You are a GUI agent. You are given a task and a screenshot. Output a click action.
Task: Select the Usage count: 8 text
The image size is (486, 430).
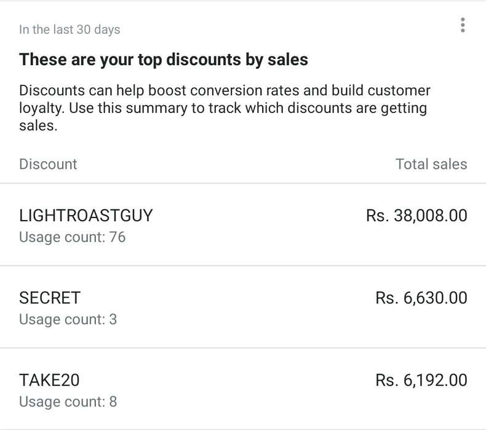point(68,402)
